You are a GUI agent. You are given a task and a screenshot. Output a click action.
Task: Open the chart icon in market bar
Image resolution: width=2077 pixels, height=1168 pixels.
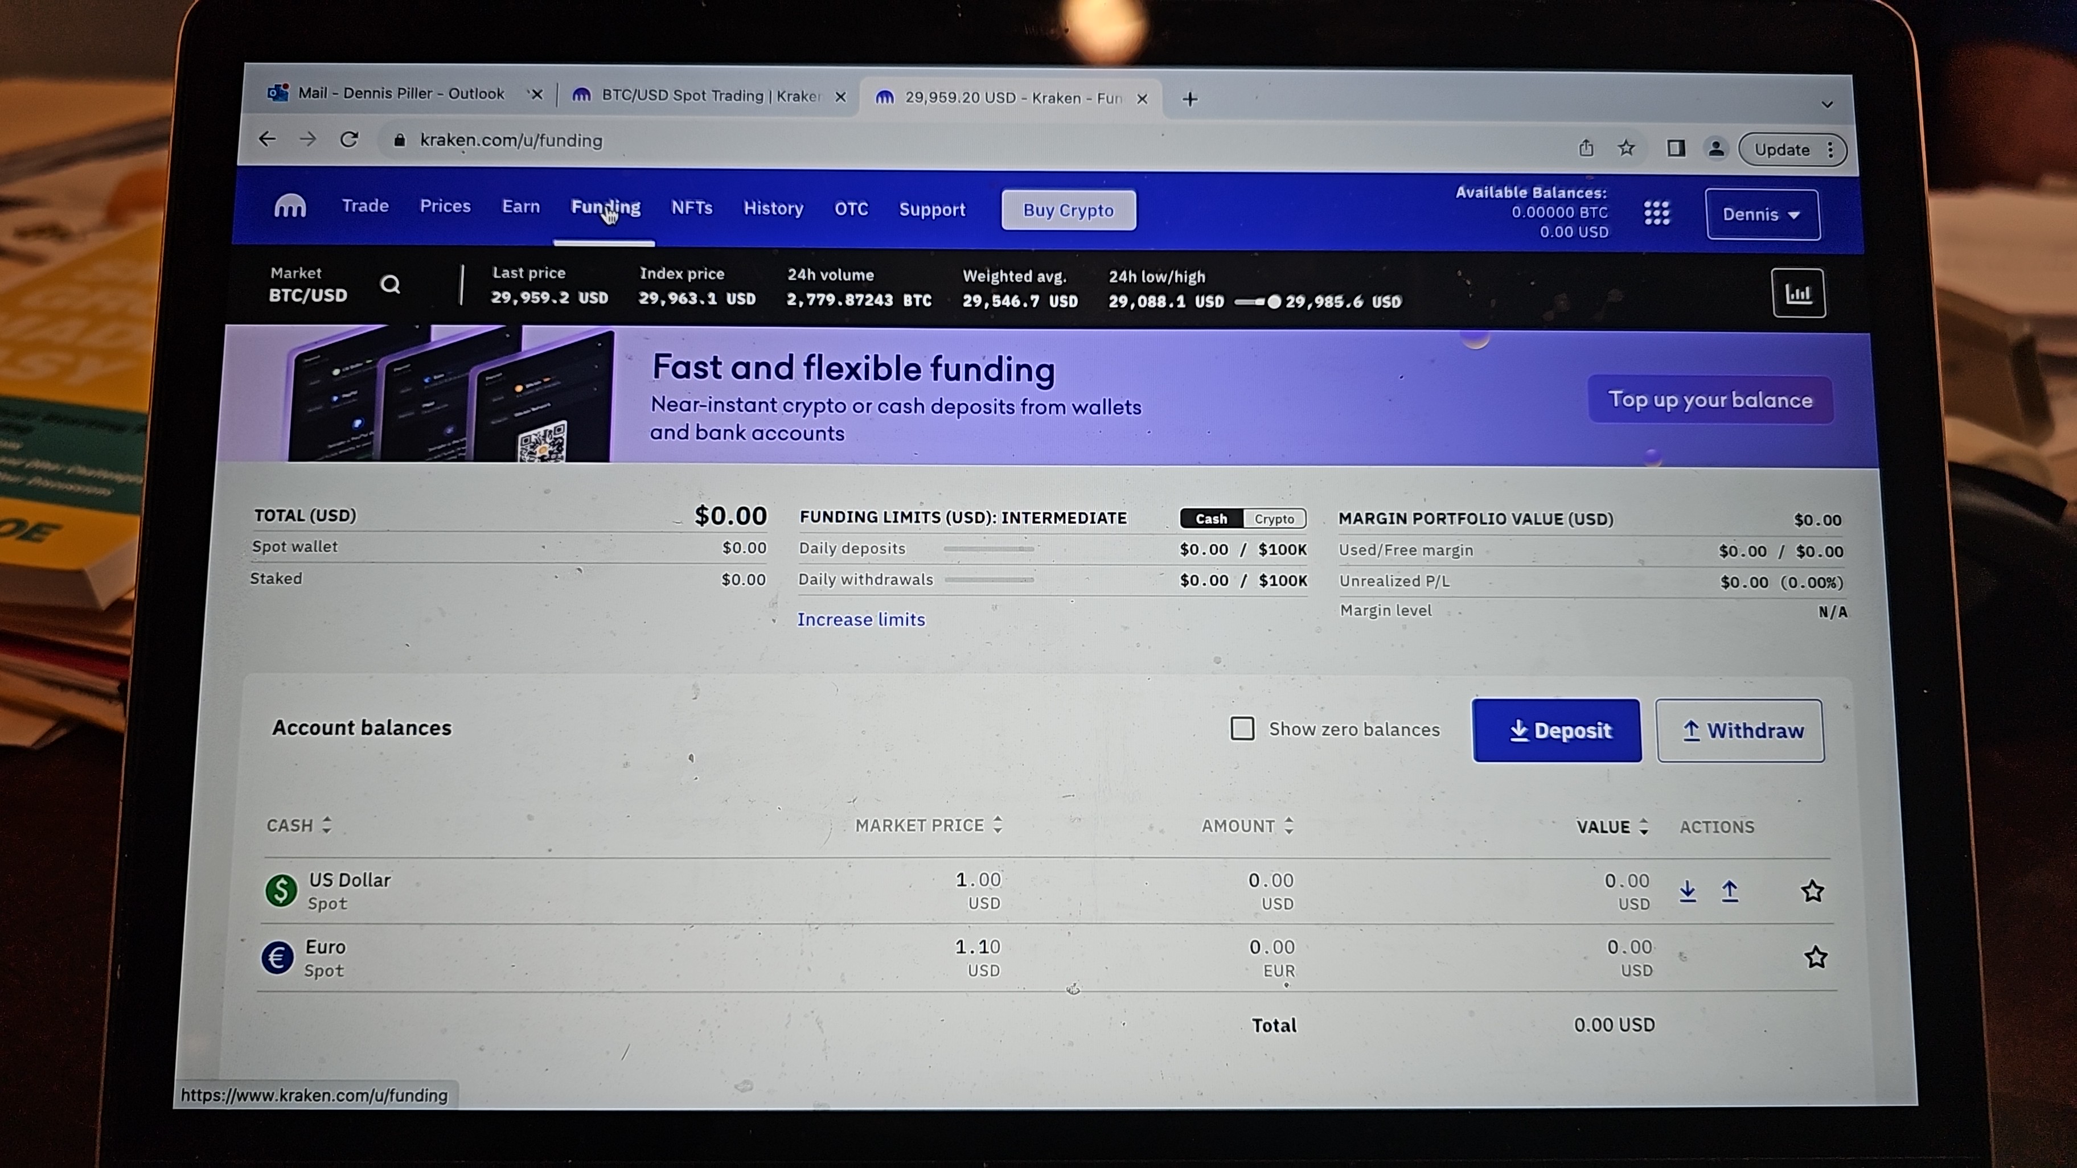(1797, 293)
